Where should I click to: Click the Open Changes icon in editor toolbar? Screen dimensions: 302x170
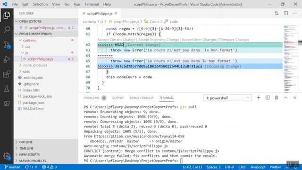[x=277, y=13]
